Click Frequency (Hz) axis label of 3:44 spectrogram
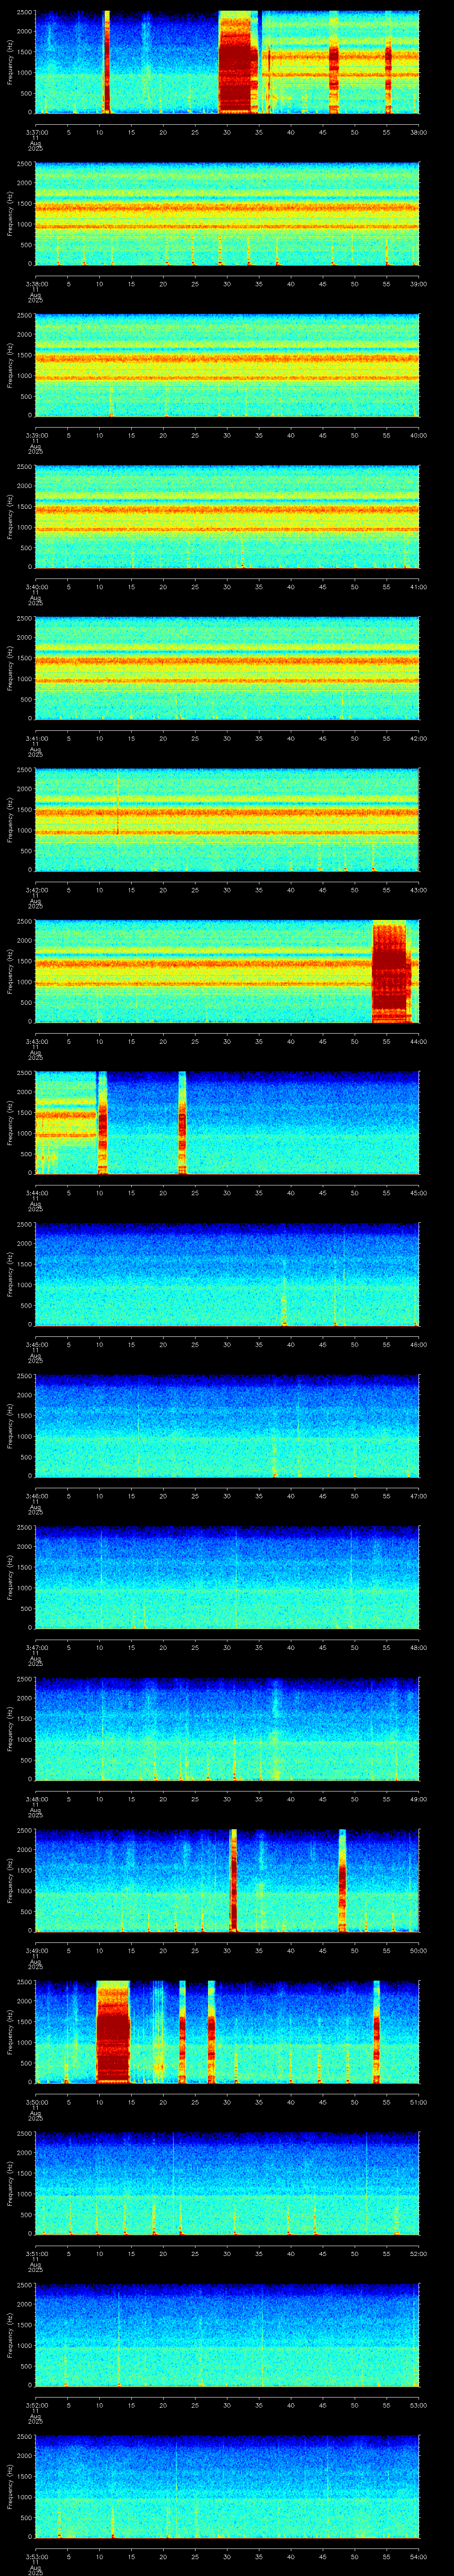Screen dimensions: 454x2576 [11, 1122]
